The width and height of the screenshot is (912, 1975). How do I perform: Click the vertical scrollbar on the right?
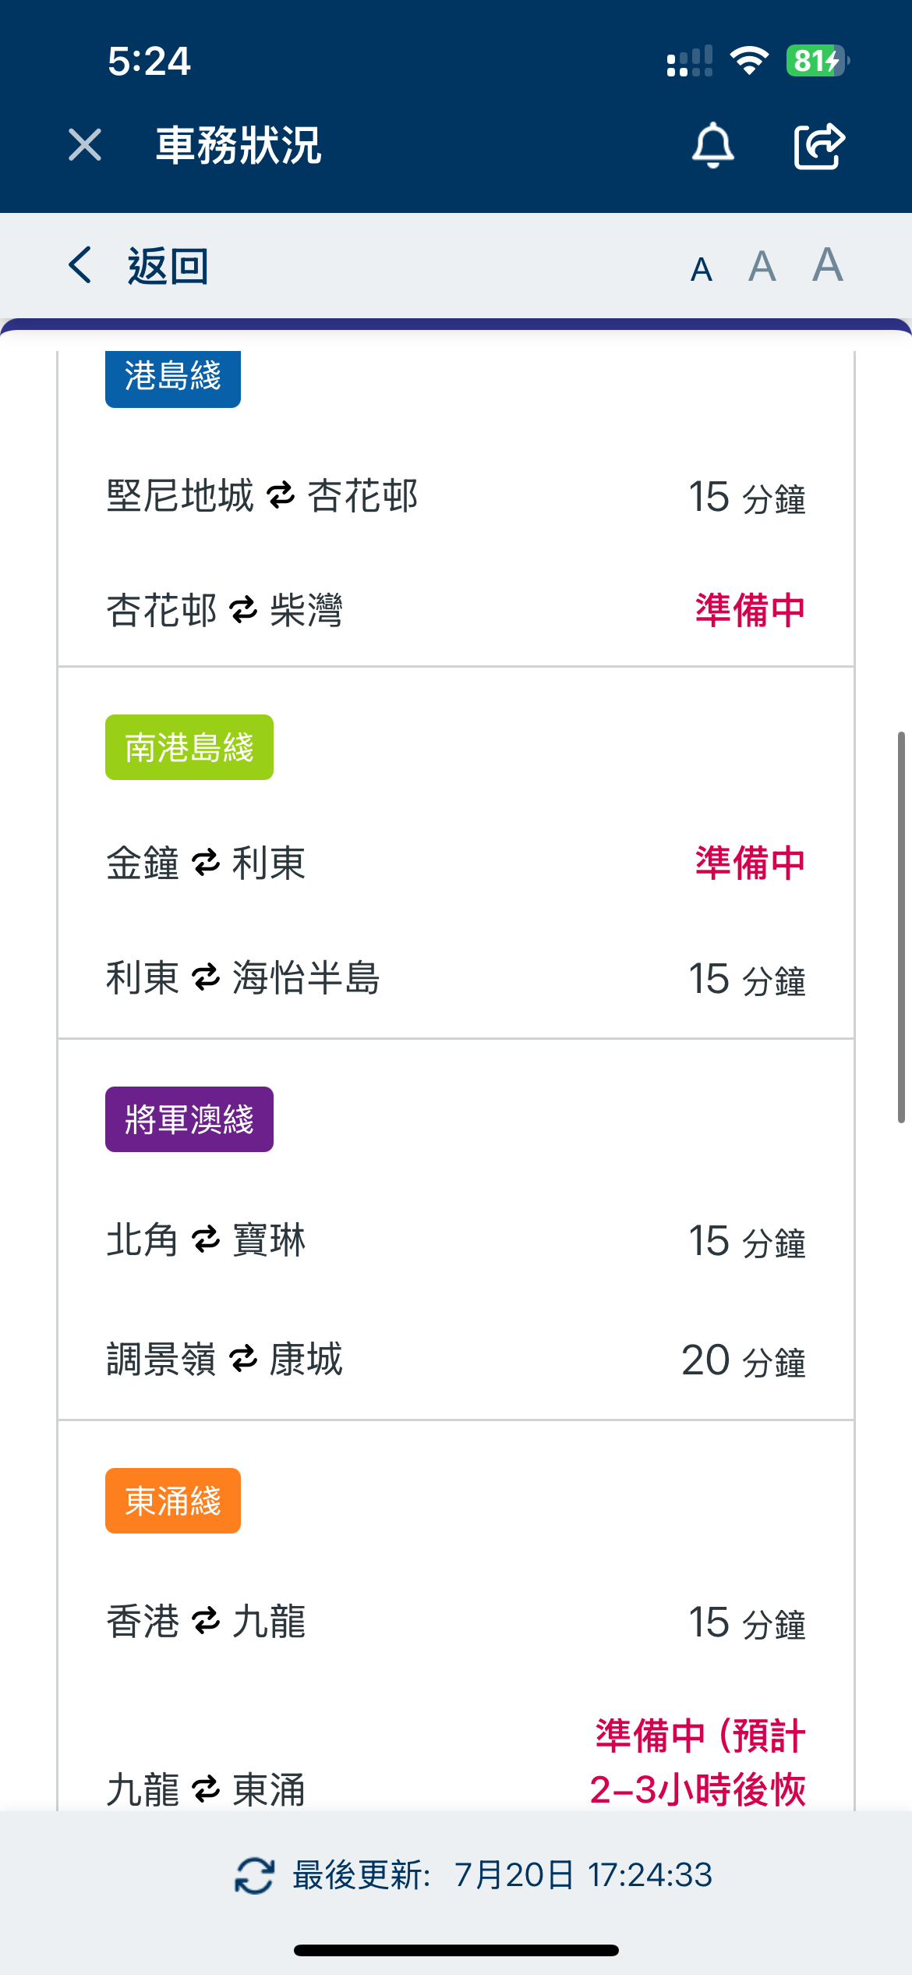[x=901, y=927]
